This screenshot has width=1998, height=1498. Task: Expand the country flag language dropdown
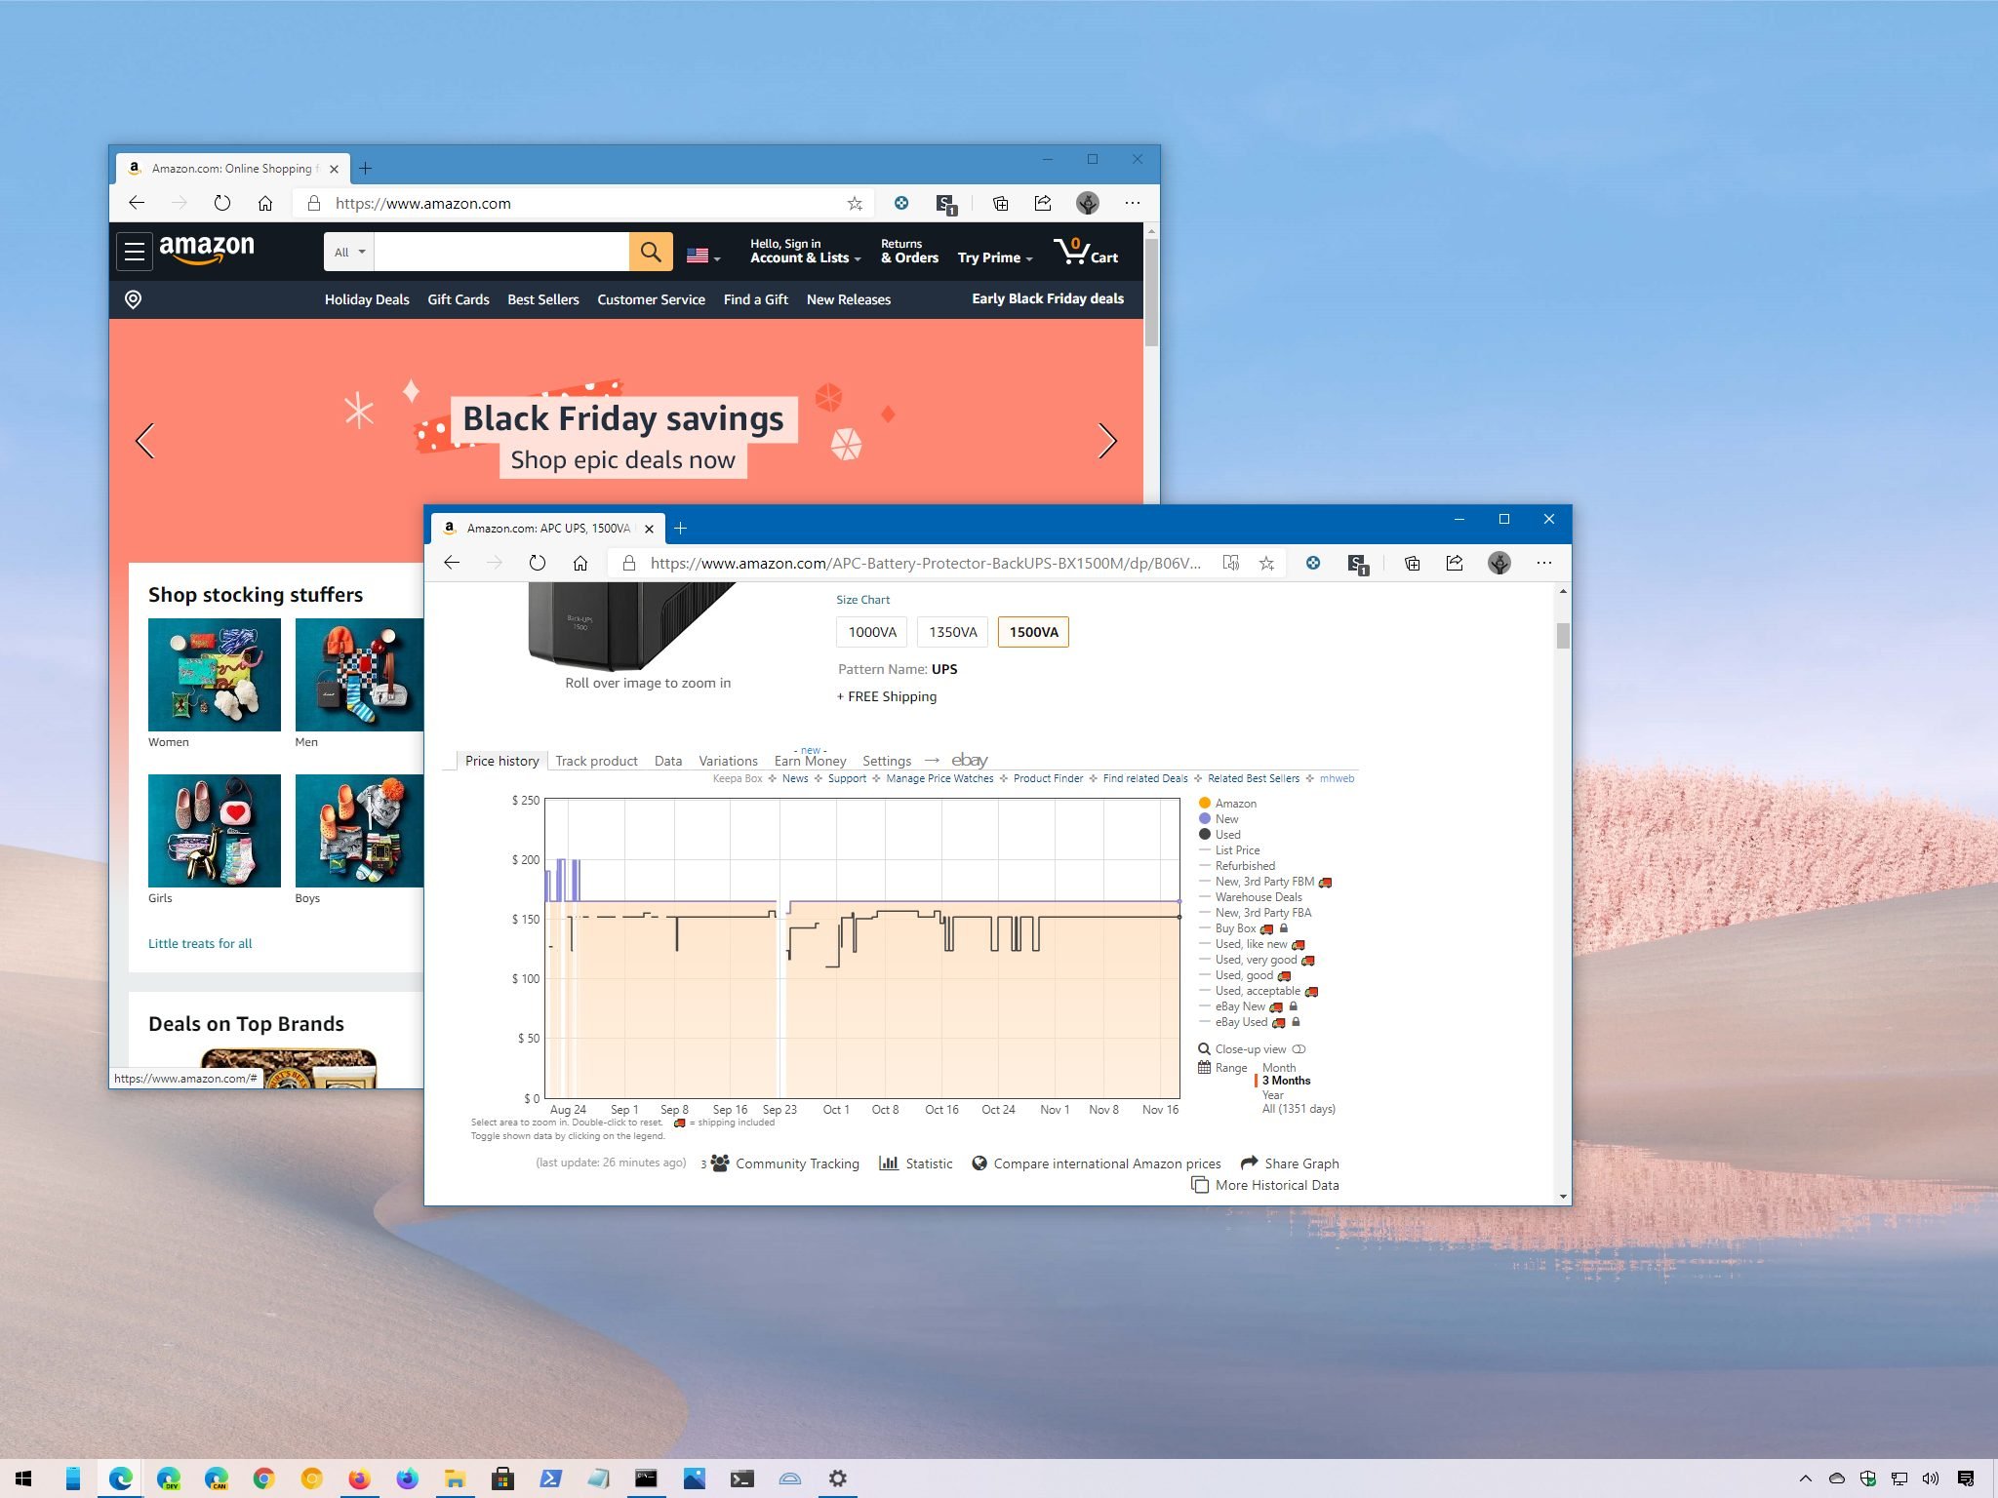point(703,256)
